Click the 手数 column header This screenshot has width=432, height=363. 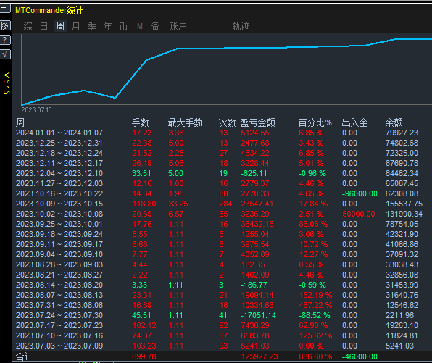(140, 122)
